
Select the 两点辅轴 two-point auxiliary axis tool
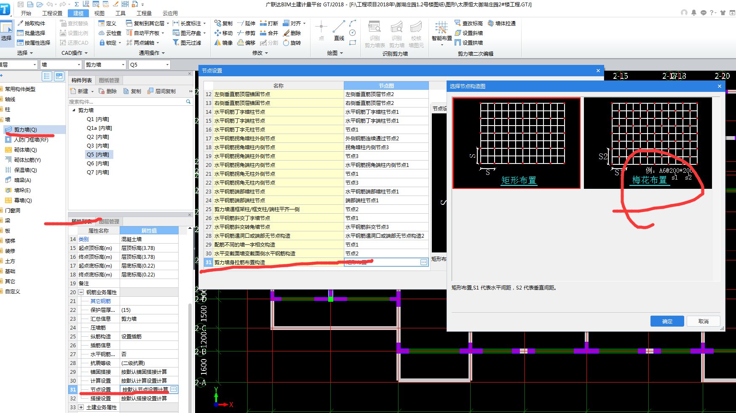point(142,43)
